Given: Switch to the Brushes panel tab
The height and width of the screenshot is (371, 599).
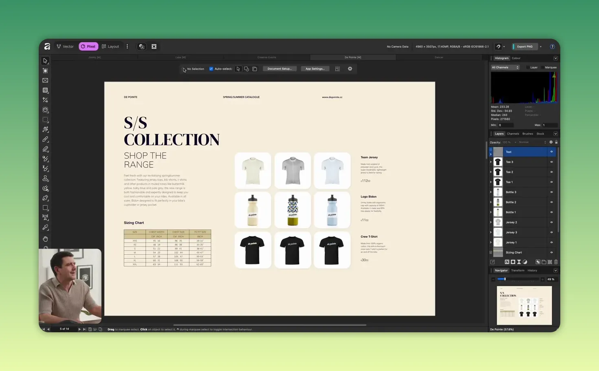Looking at the screenshot, I should [x=527, y=134].
